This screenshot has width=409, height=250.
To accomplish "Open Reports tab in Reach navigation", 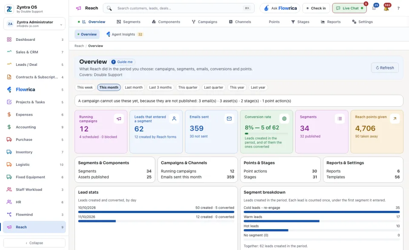I will click(x=331, y=22).
